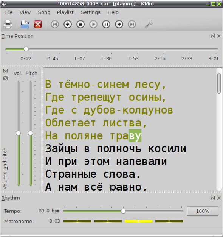
Task: Close the Rhythm panel
Action: (219, 198)
